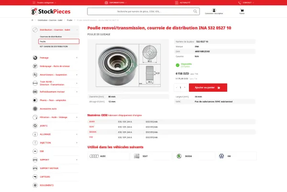The height and width of the screenshot is (192, 287).
Task: Click the Distribution - Courroie - Galet category icon
Action: tap(35, 30)
